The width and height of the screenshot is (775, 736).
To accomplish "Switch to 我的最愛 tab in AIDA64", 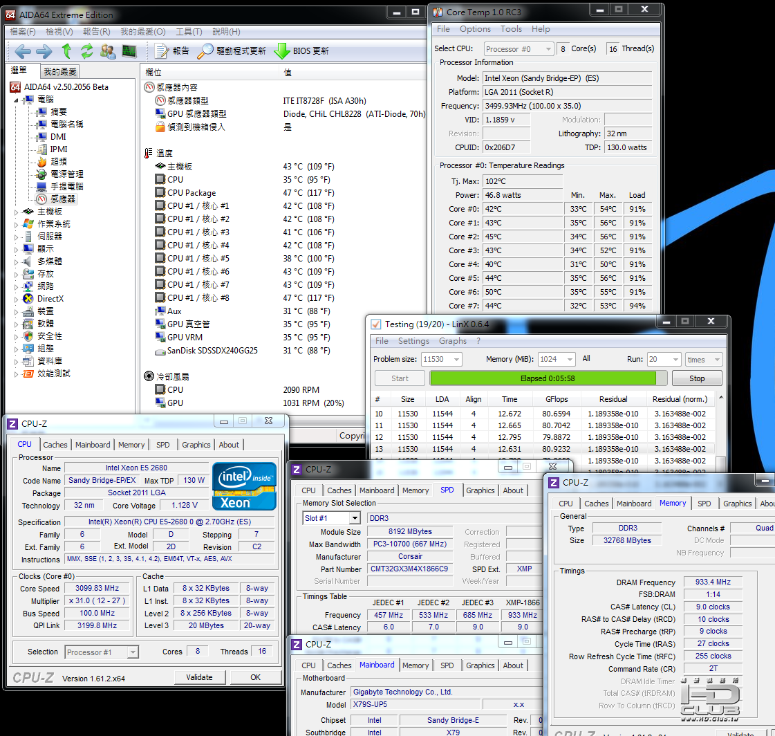I will pos(60,72).
